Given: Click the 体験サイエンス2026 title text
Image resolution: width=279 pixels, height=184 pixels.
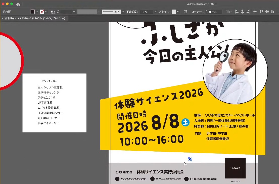Looking at the screenshot, I should click(159, 99).
